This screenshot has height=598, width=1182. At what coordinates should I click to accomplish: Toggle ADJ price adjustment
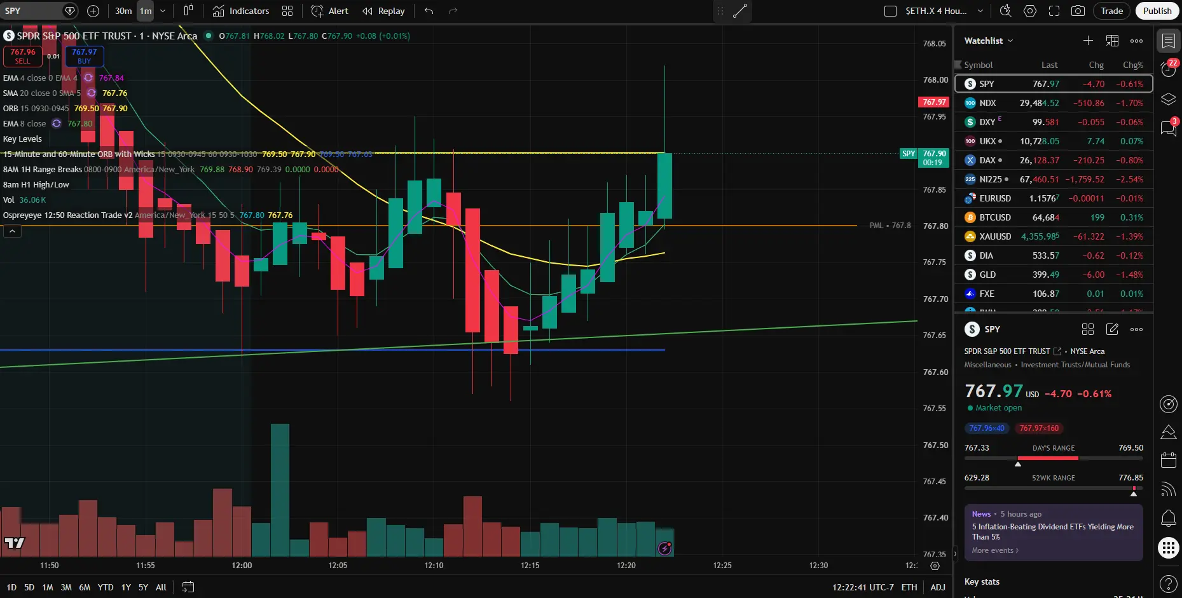click(938, 587)
